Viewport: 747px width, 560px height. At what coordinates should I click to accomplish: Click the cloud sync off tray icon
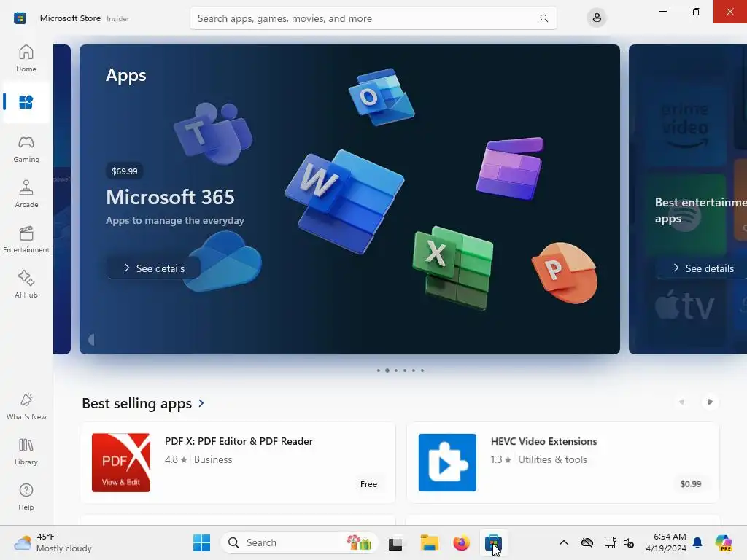click(x=587, y=542)
